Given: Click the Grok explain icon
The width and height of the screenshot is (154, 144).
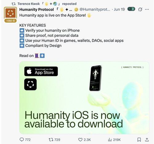Looking at the screenshot, I should 140,9.
